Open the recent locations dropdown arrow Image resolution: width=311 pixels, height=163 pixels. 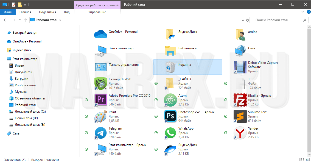coord(20,20)
